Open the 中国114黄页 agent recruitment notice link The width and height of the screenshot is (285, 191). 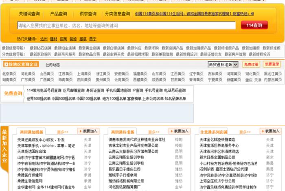click(194, 14)
